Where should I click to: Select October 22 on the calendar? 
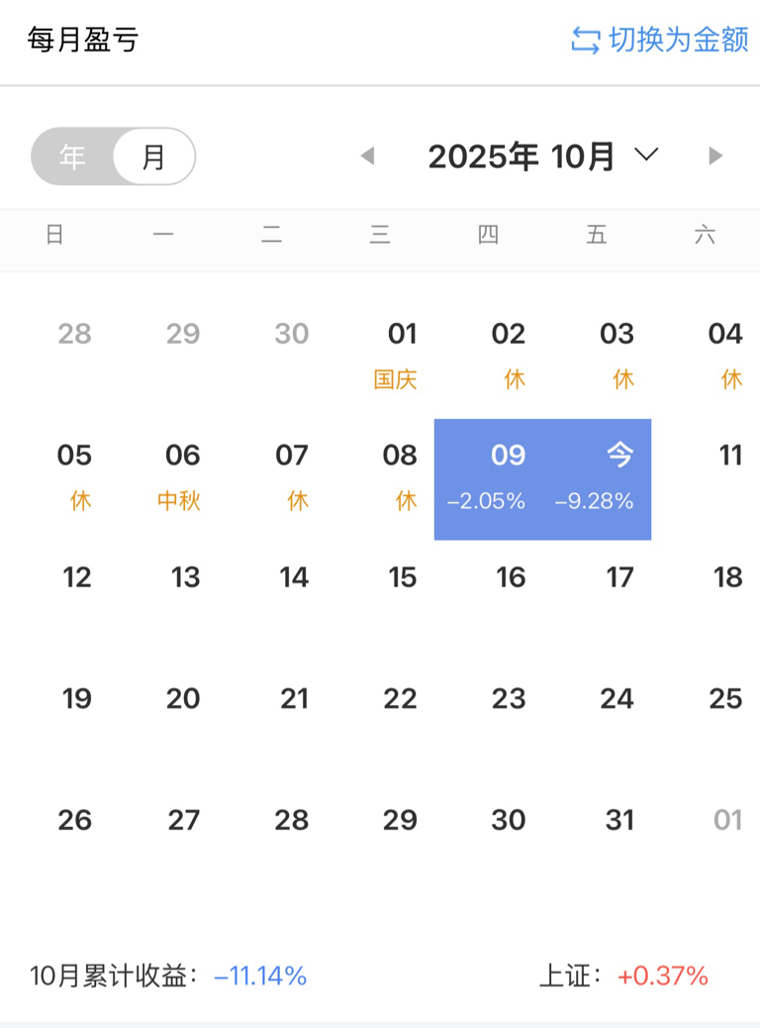(x=400, y=699)
